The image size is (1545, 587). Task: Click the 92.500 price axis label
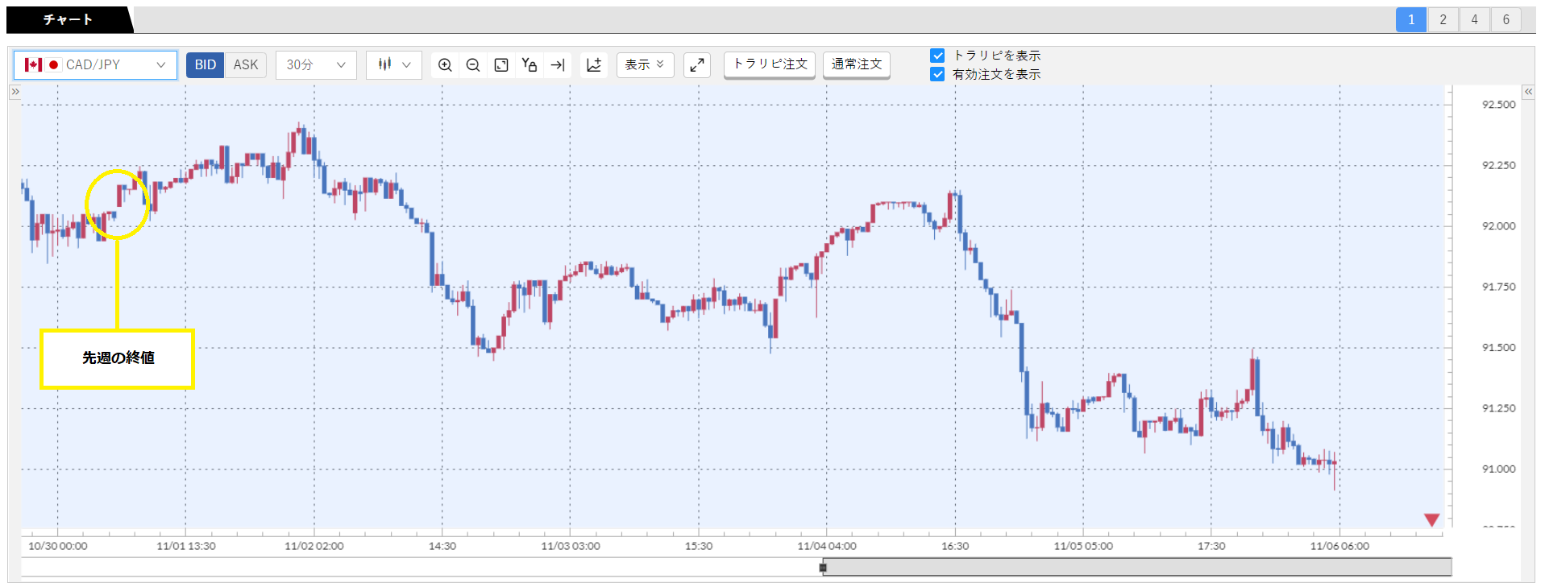click(1498, 105)
